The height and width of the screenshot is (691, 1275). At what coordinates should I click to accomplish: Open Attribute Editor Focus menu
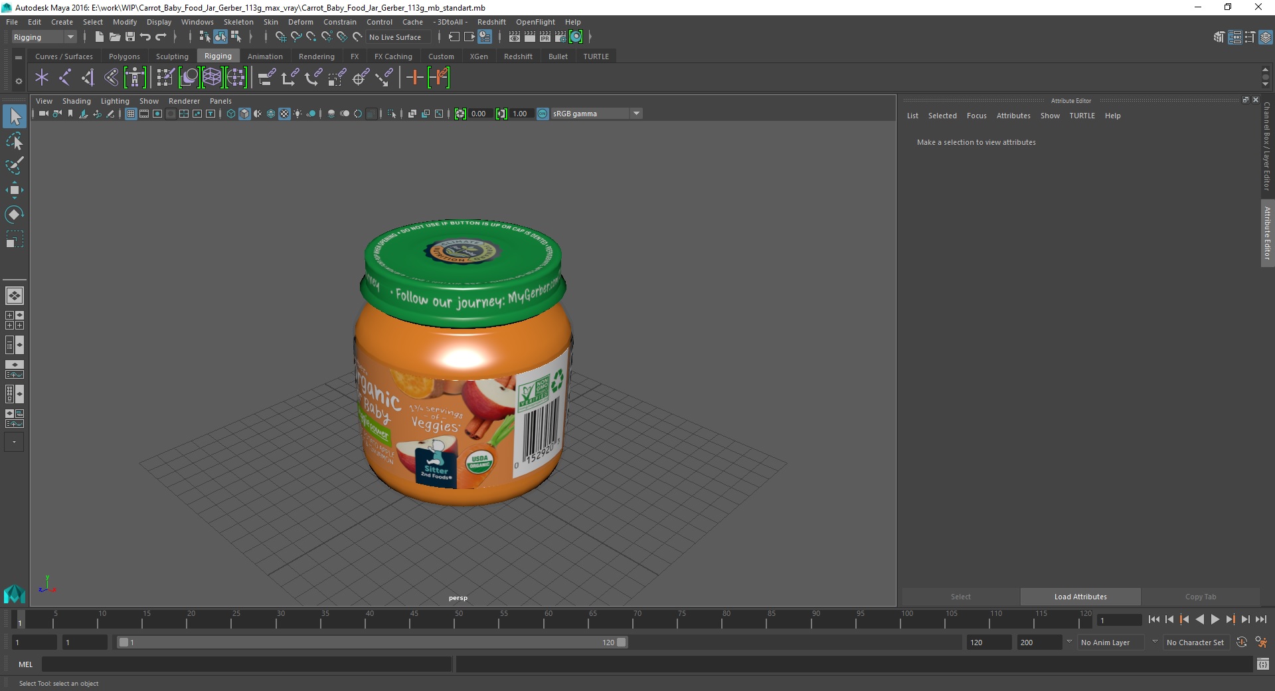point(976,116)
